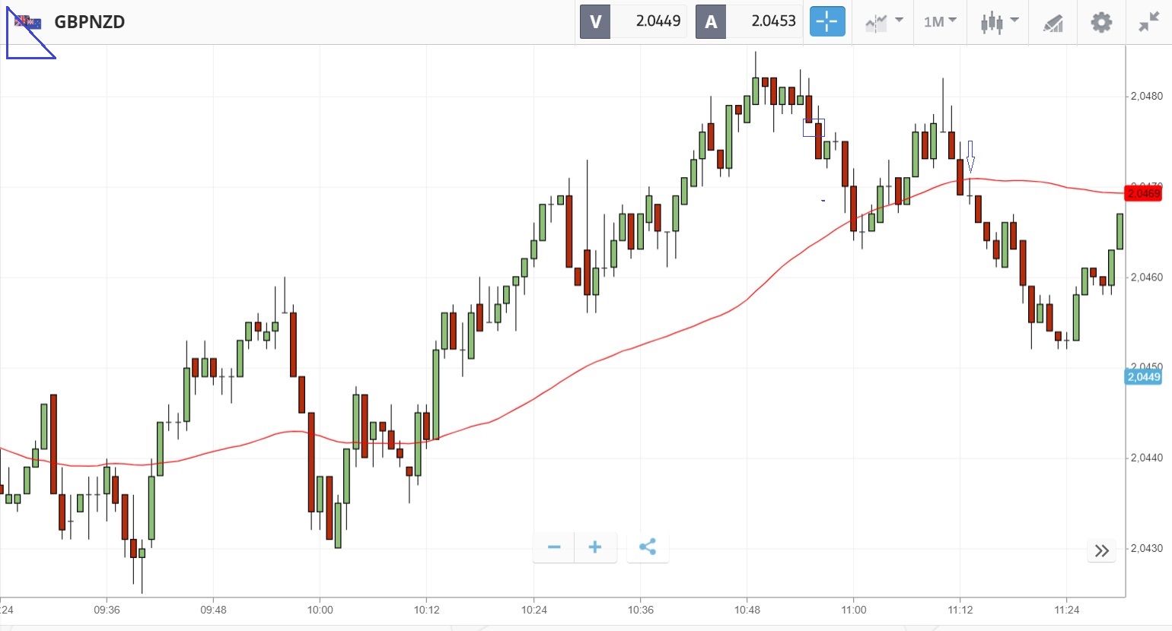Open the 1M timeframe dropdown
This screenshot has width=1172, height=631.
(x=940, y=22)
